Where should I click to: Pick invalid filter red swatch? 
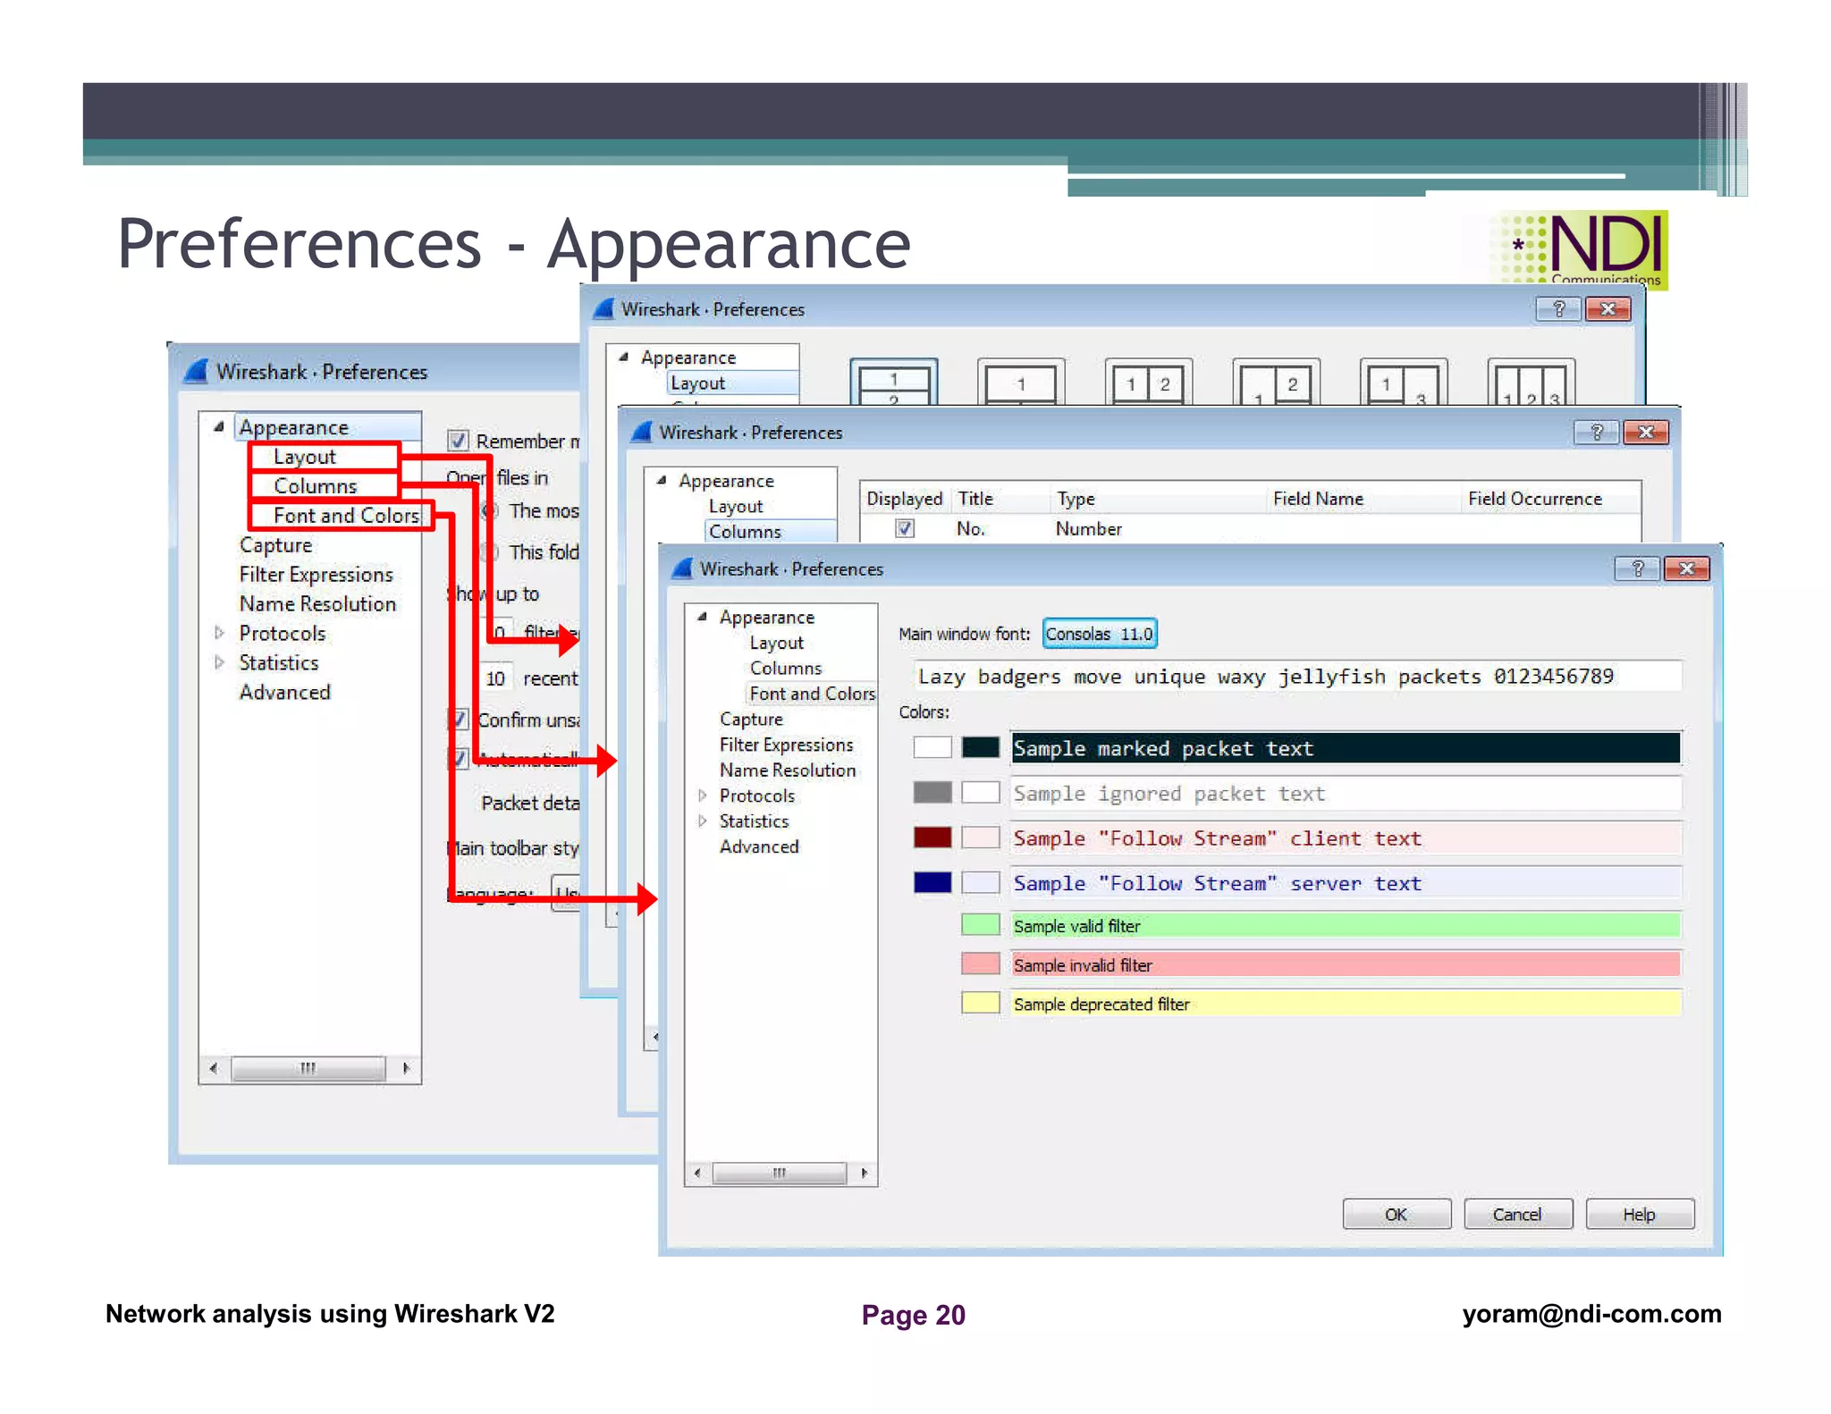tap(981, 964)
